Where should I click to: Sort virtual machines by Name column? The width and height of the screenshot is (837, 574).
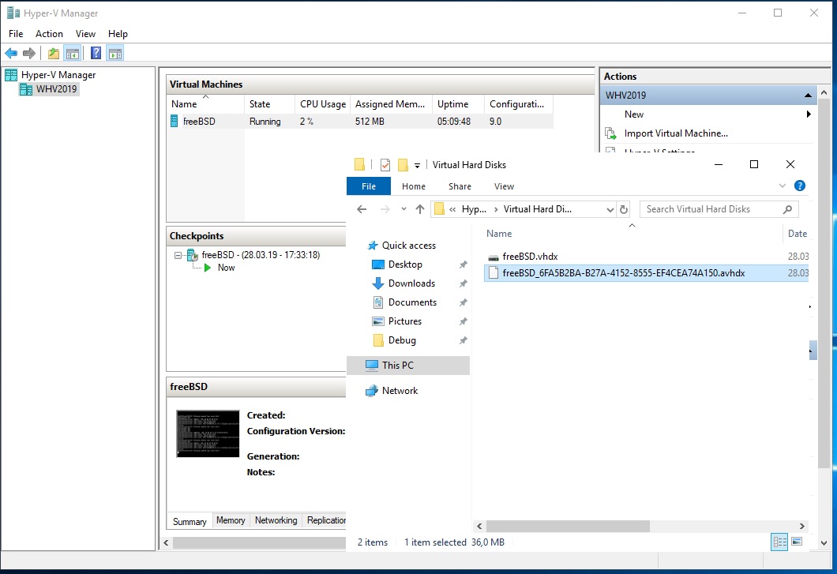[x=205, y=104]
